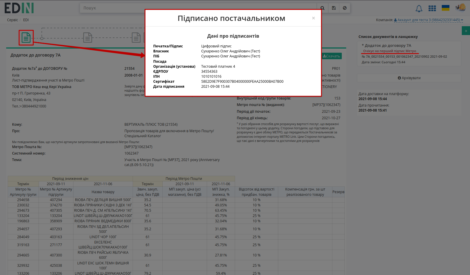470x275 pixels.
Task: Select the third document icon in chain
Action: 136,38
